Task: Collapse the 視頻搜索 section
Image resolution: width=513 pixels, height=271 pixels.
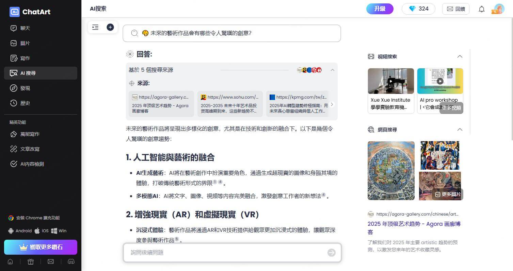Action: [x=460, y=56]
